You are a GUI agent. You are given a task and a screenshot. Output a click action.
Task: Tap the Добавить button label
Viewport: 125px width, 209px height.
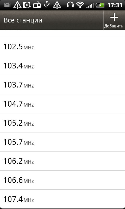[x=114, y=26]
